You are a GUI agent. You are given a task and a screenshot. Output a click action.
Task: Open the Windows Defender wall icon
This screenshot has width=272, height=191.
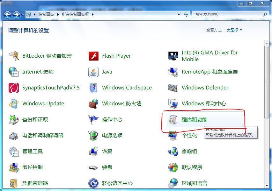173,88
